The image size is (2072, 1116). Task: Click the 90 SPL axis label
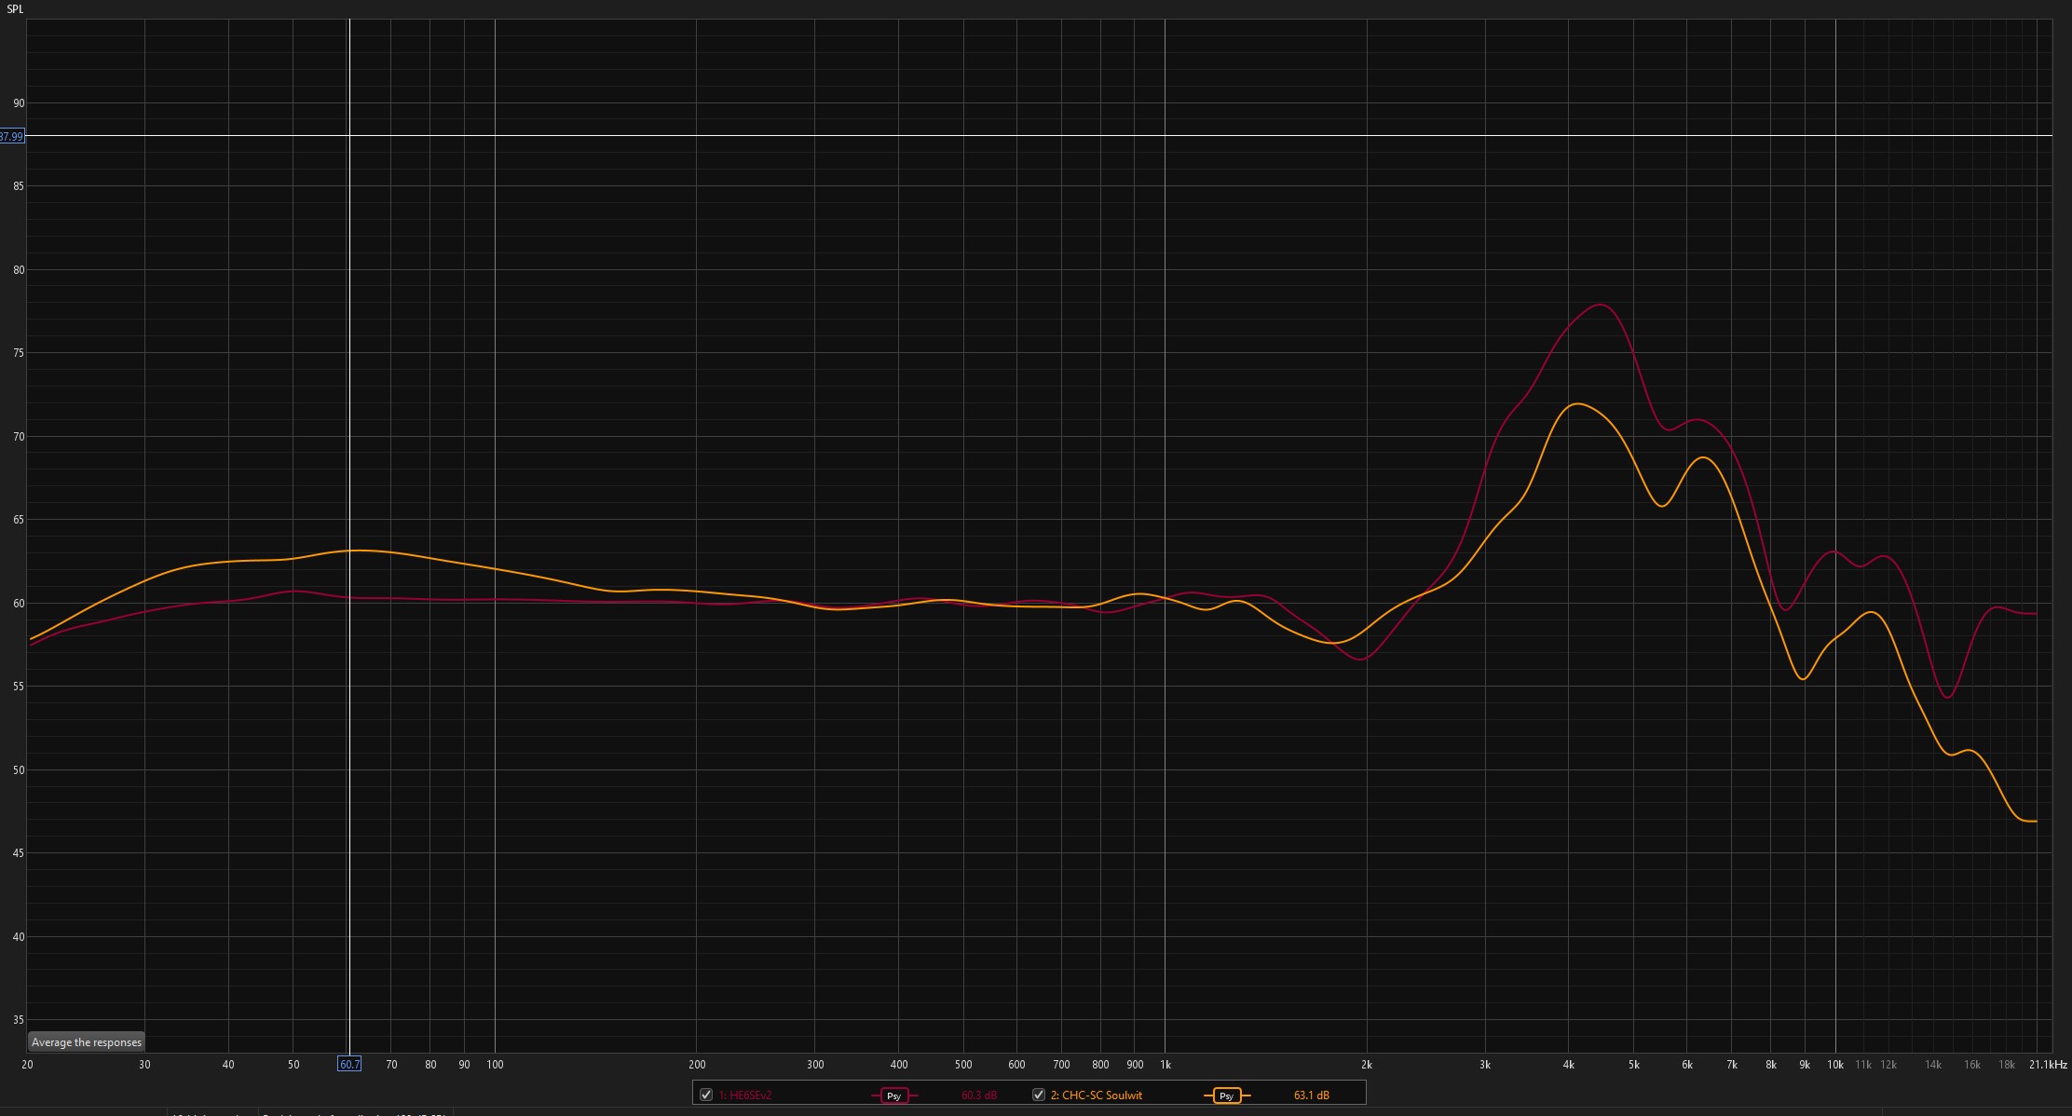tap(19, 103)
